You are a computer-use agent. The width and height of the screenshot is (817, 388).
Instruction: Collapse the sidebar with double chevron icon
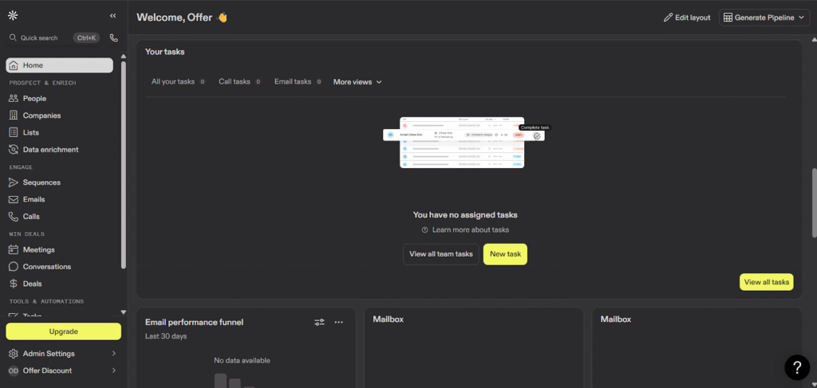(x=112, y=15)
